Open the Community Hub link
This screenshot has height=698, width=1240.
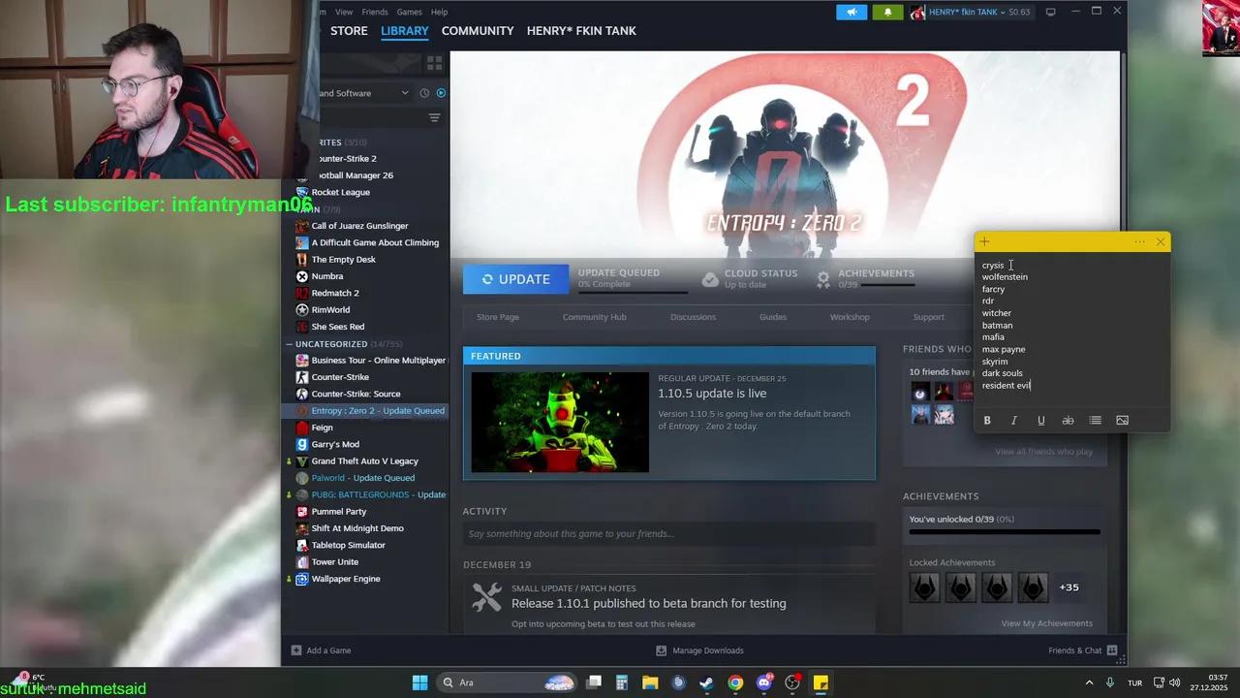pos(594,317)
